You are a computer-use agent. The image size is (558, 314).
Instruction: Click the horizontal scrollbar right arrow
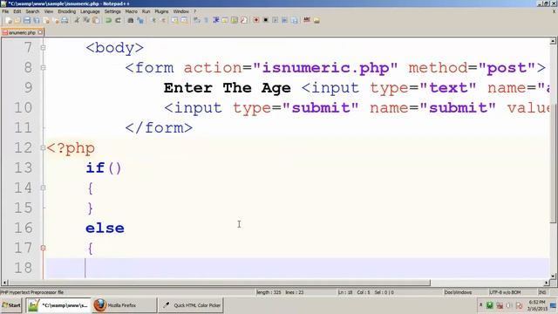(547, 283)
